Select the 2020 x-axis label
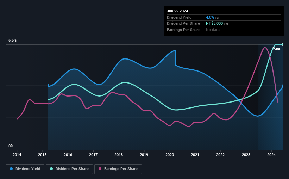Image resolution: width=289 pixels, height=179 pixels. click(x=170, y=155)
